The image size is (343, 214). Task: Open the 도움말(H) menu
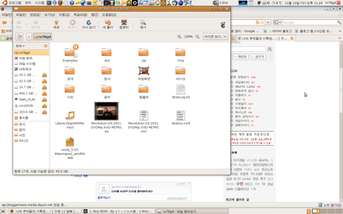pyautogui.click(x=109, y=14)
